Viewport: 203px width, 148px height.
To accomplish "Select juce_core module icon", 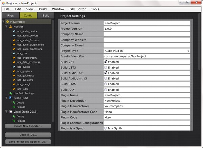I will 14,53.
